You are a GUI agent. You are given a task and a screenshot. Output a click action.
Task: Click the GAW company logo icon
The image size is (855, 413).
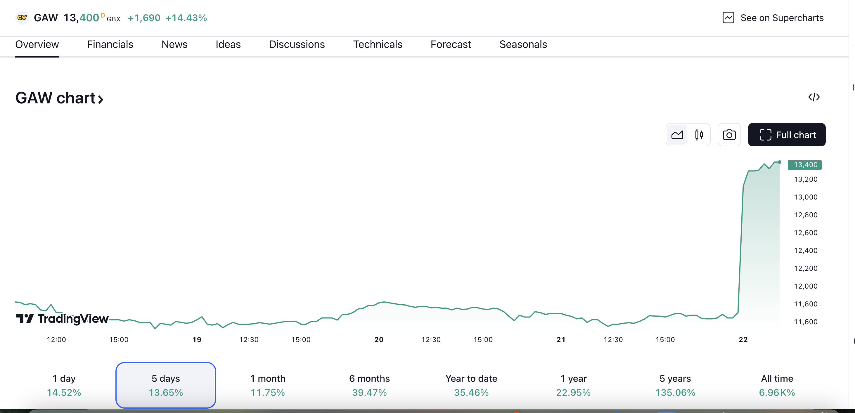[22, 18]
